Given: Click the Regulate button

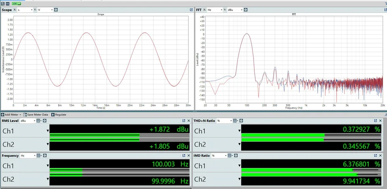Looking at the screenshot, I should (x=59, y=115).
